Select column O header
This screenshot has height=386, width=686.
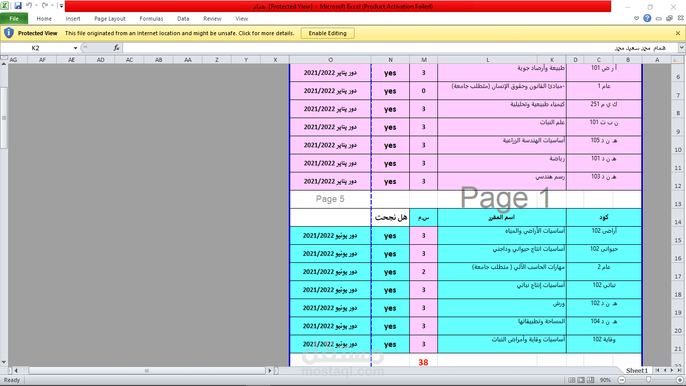(x=330, y=60)
